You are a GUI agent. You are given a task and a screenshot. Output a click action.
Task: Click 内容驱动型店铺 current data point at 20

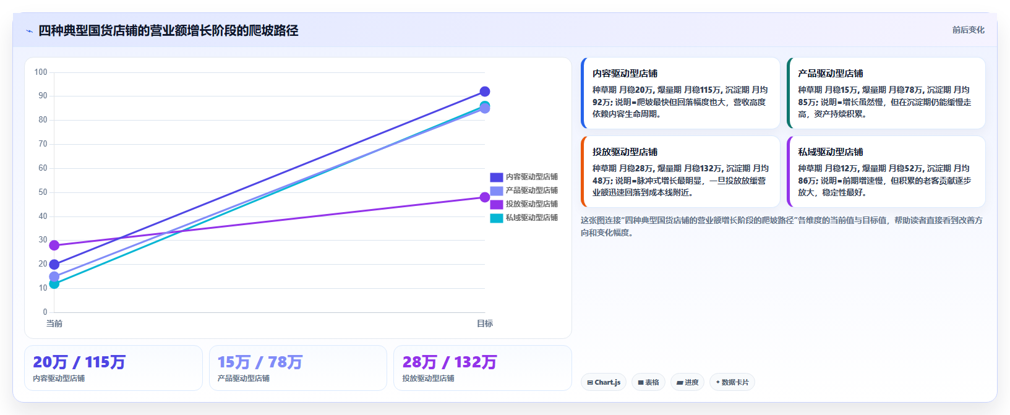pos(54,265)
